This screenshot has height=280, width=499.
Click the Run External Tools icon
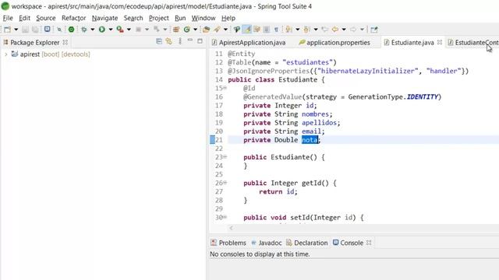tap(120, 30)
